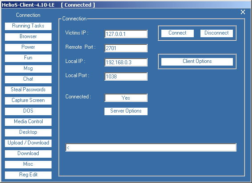Open the Upload / Download section
252x183 pixels.
pos(28,143)
